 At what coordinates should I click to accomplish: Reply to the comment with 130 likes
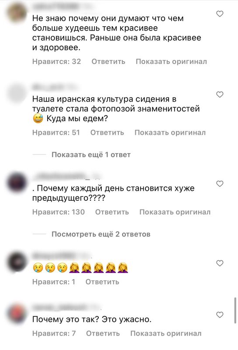[x=112, y=212]
